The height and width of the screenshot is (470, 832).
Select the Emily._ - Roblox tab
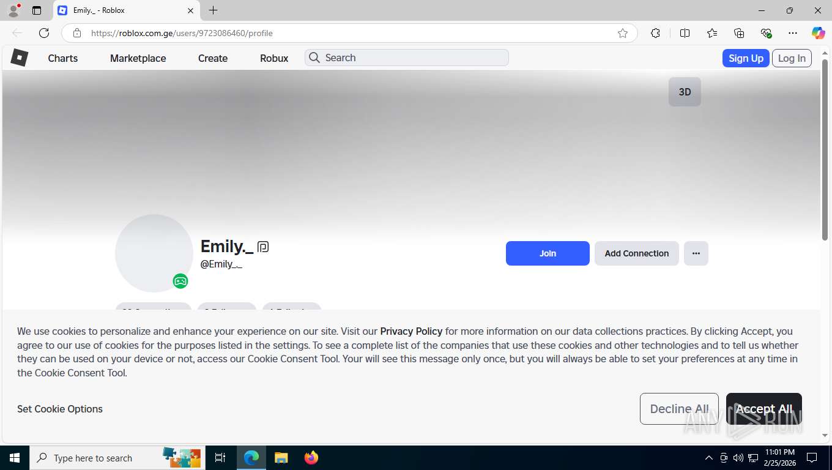125,10
